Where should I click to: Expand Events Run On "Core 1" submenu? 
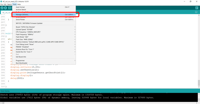[44, 52]
